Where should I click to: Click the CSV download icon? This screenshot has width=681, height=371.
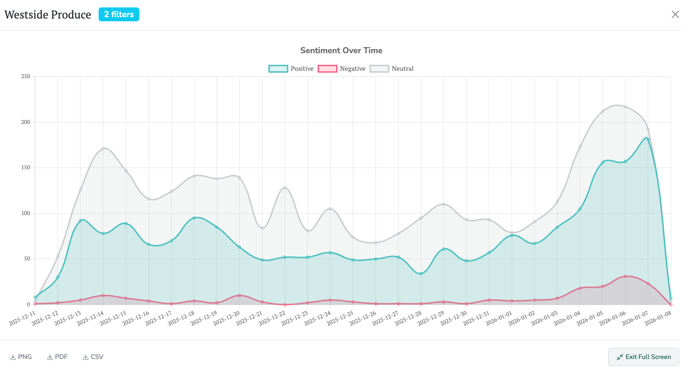(86, 357)
